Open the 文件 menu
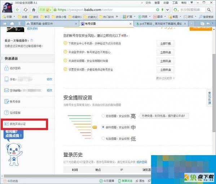This screenshot has height=184, width=216. point(148,3)
